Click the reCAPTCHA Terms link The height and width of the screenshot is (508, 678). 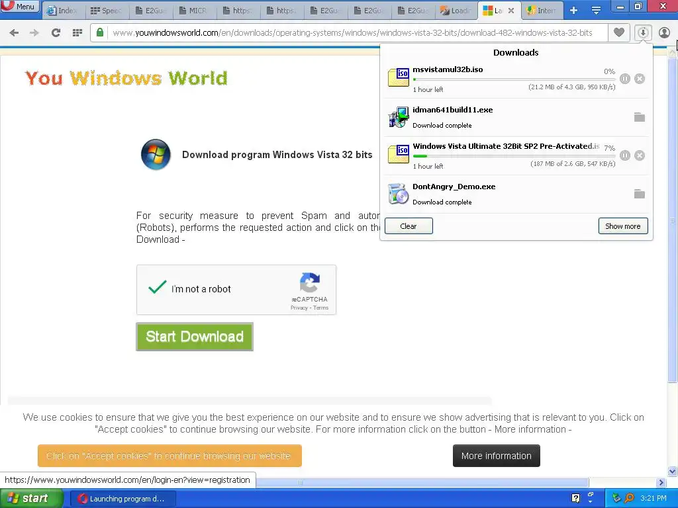(x=321, y=308)
